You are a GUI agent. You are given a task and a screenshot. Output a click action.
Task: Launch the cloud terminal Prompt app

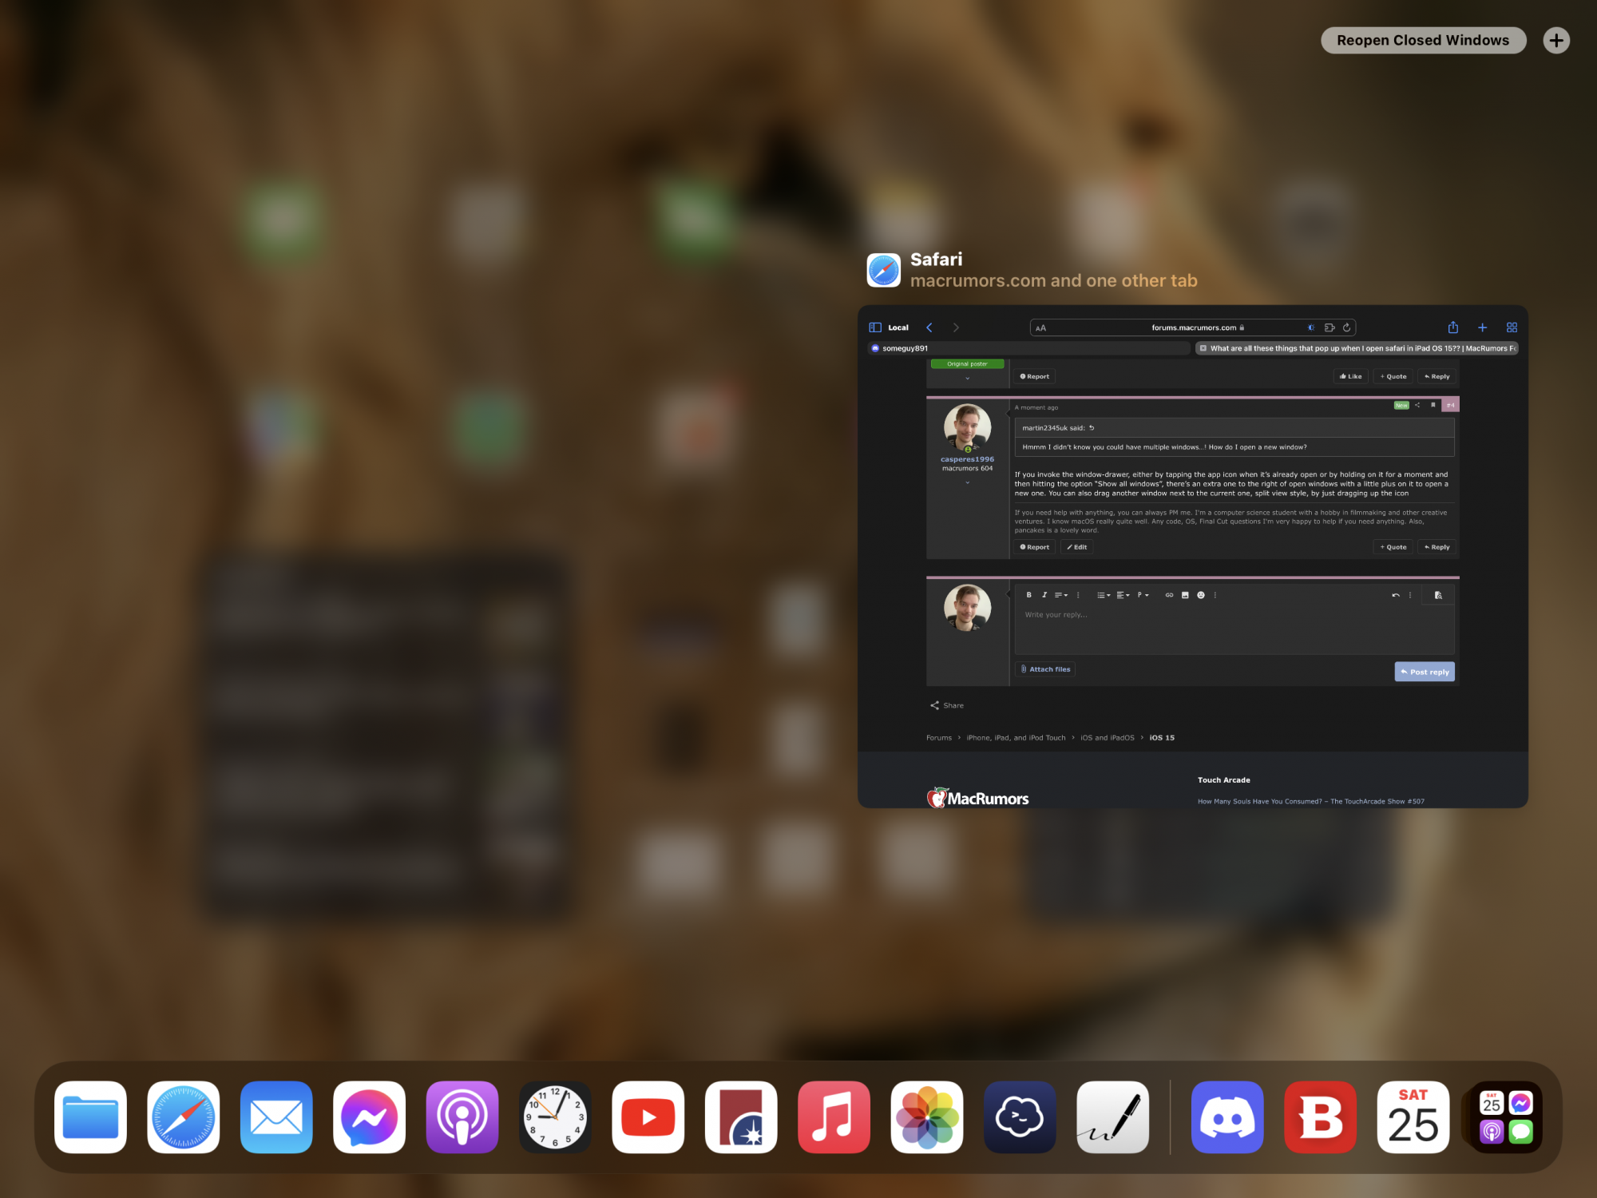(x=1020, y=1117)
